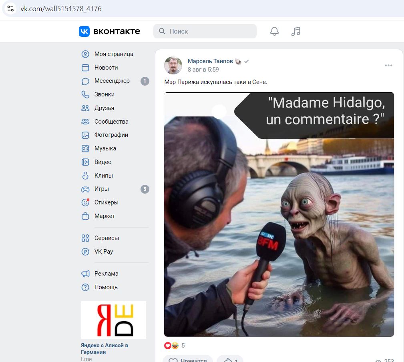Click the VK logo icon
Image resolution: width=404 pixels, height=362 pixels.
pyautogui.click(x=84, y=31)
